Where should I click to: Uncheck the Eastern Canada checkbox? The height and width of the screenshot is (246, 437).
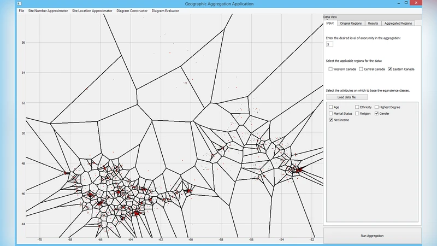(x=390, y=69)
